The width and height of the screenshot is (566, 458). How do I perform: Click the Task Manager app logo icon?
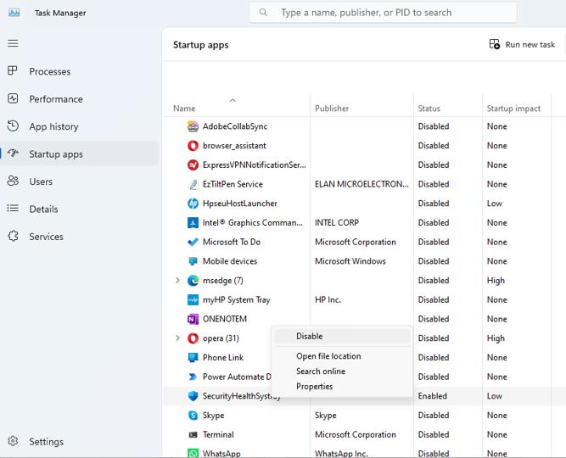(14, 13)
